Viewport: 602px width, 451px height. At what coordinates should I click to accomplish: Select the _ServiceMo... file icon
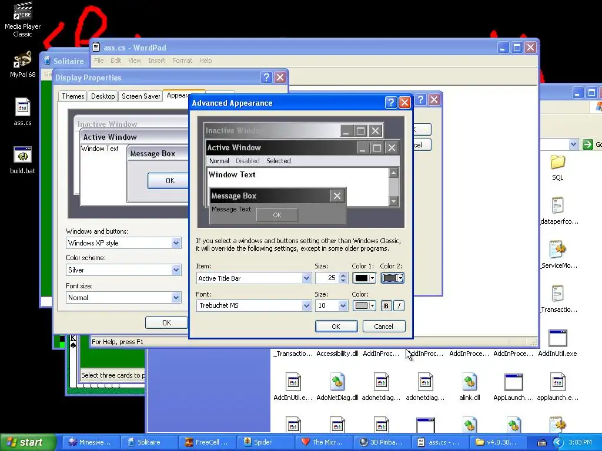click(x=558, y=254)
